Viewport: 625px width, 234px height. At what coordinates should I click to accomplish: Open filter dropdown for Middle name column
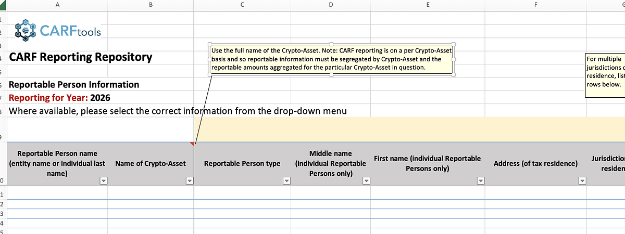tap(366, 180)
